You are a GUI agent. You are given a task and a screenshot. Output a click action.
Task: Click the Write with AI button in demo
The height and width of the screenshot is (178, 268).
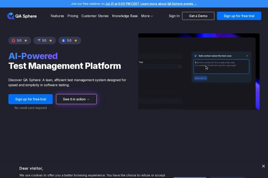[x=201, y=78]
